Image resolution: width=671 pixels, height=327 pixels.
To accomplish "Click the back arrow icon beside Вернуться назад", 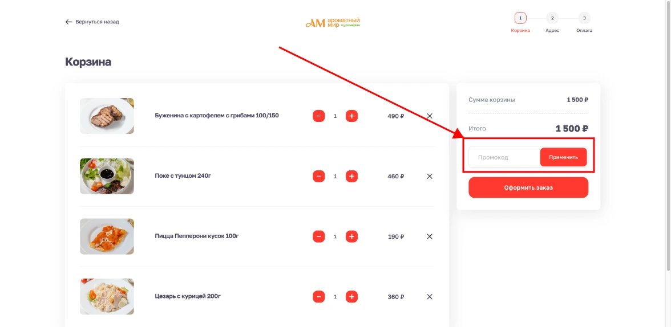I will [x=68, y=22].
